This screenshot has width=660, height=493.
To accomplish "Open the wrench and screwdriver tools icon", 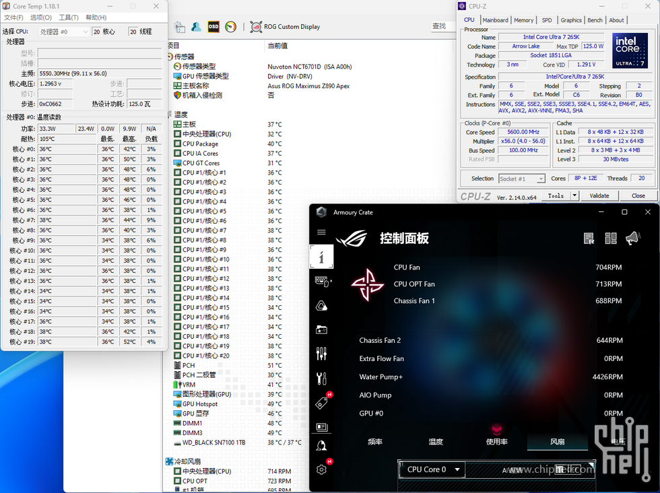I will pyautogui.click(x=322, y=379).
